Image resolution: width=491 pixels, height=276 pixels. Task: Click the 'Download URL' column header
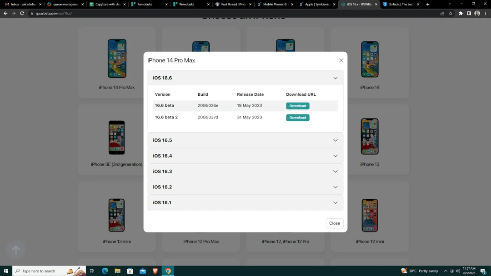(301, 94)
